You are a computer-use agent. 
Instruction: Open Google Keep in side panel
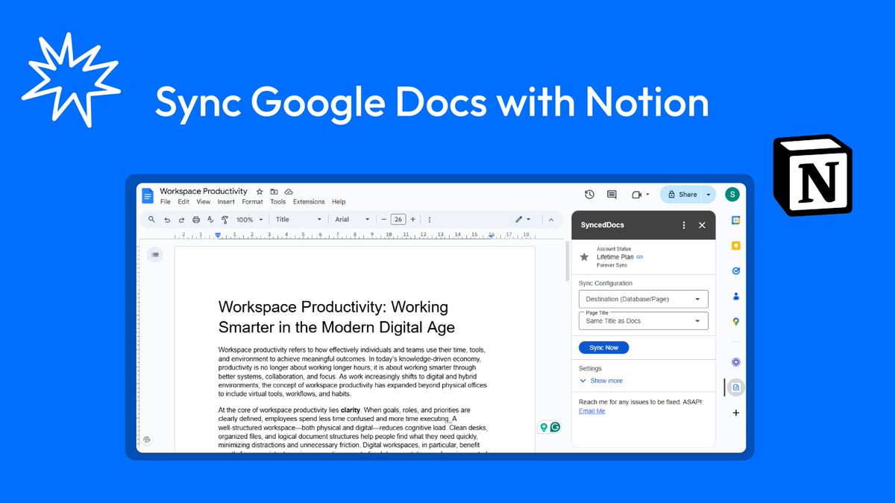pos(735,246)
